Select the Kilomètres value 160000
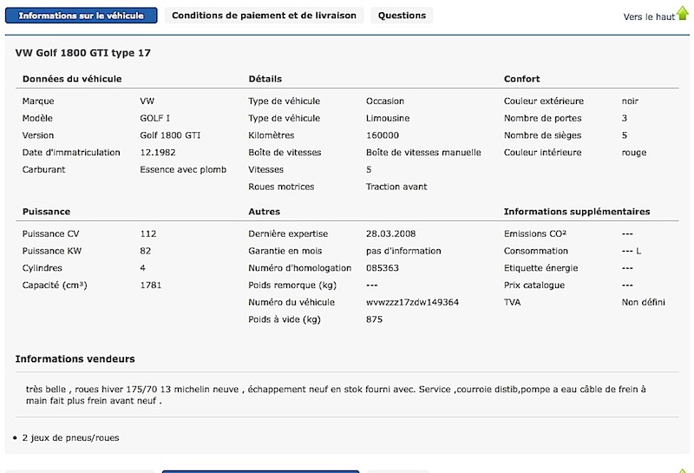The width and height of the screenshot is (694, 473). [x=382, y=135]
